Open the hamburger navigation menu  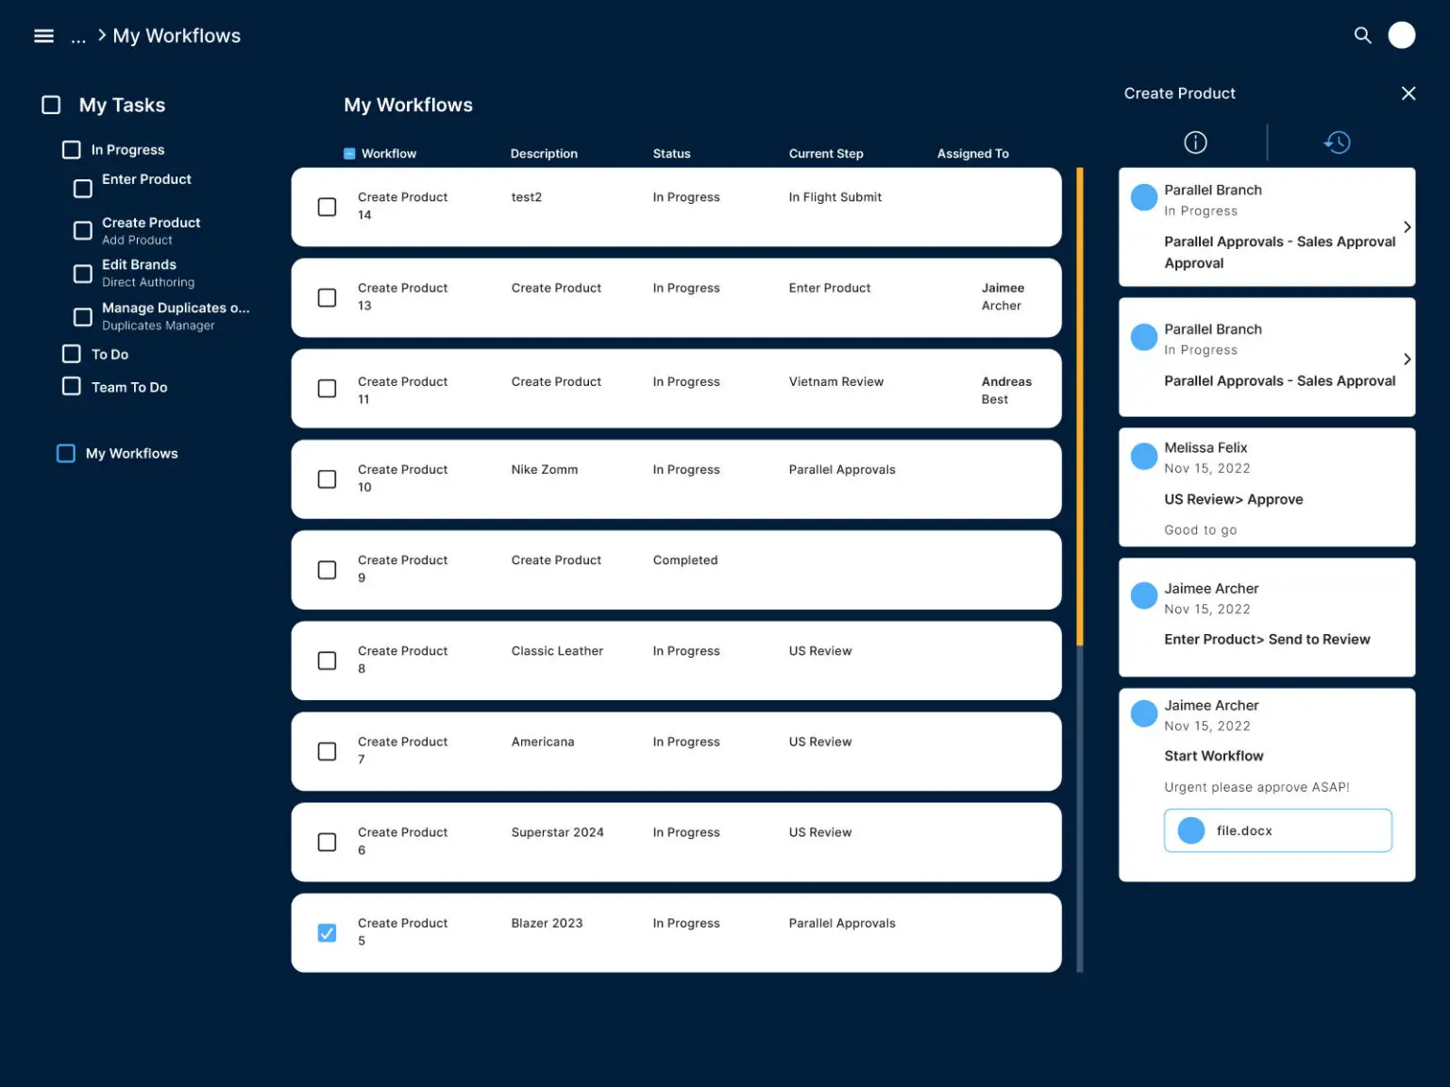click(43, 36)
